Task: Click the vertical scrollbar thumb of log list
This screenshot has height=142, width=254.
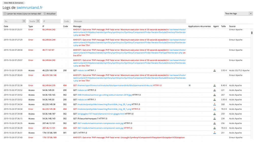Action: click(252, 33)
